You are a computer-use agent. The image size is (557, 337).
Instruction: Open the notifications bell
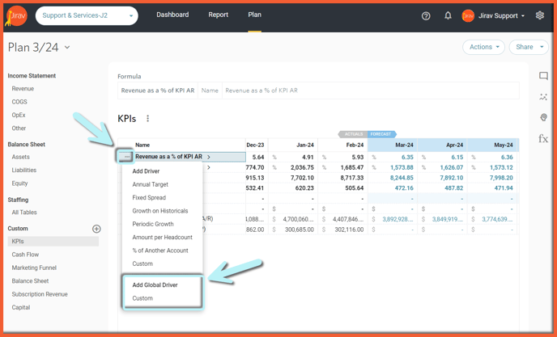click(x=448, y=15)
